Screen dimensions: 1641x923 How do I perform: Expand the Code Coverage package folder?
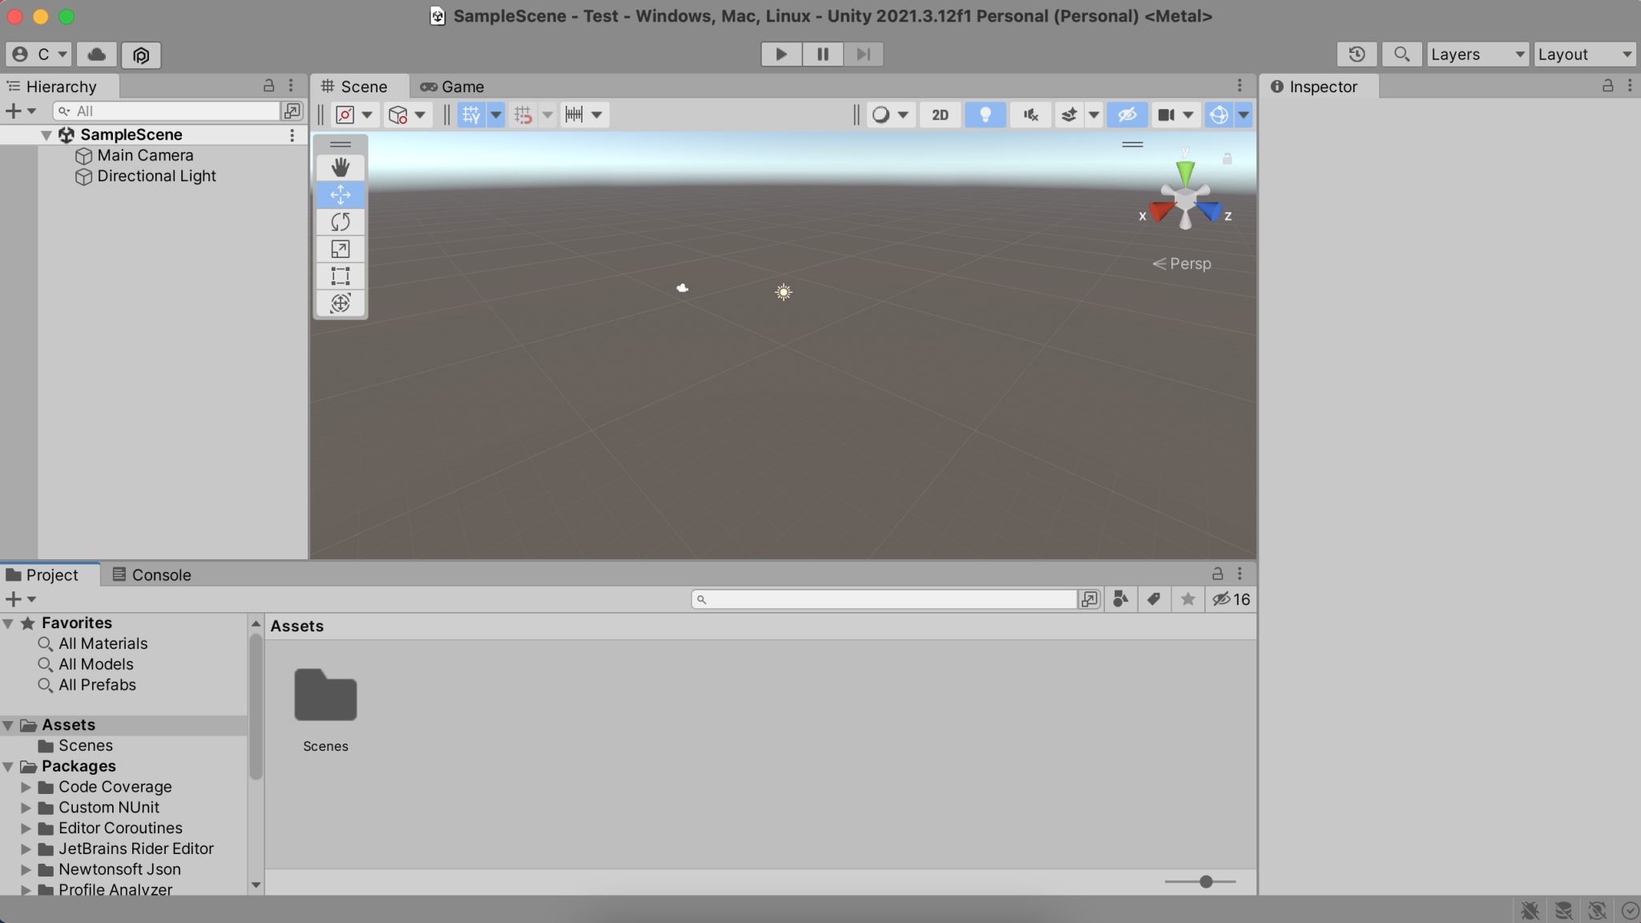click(x=25, y=787)
